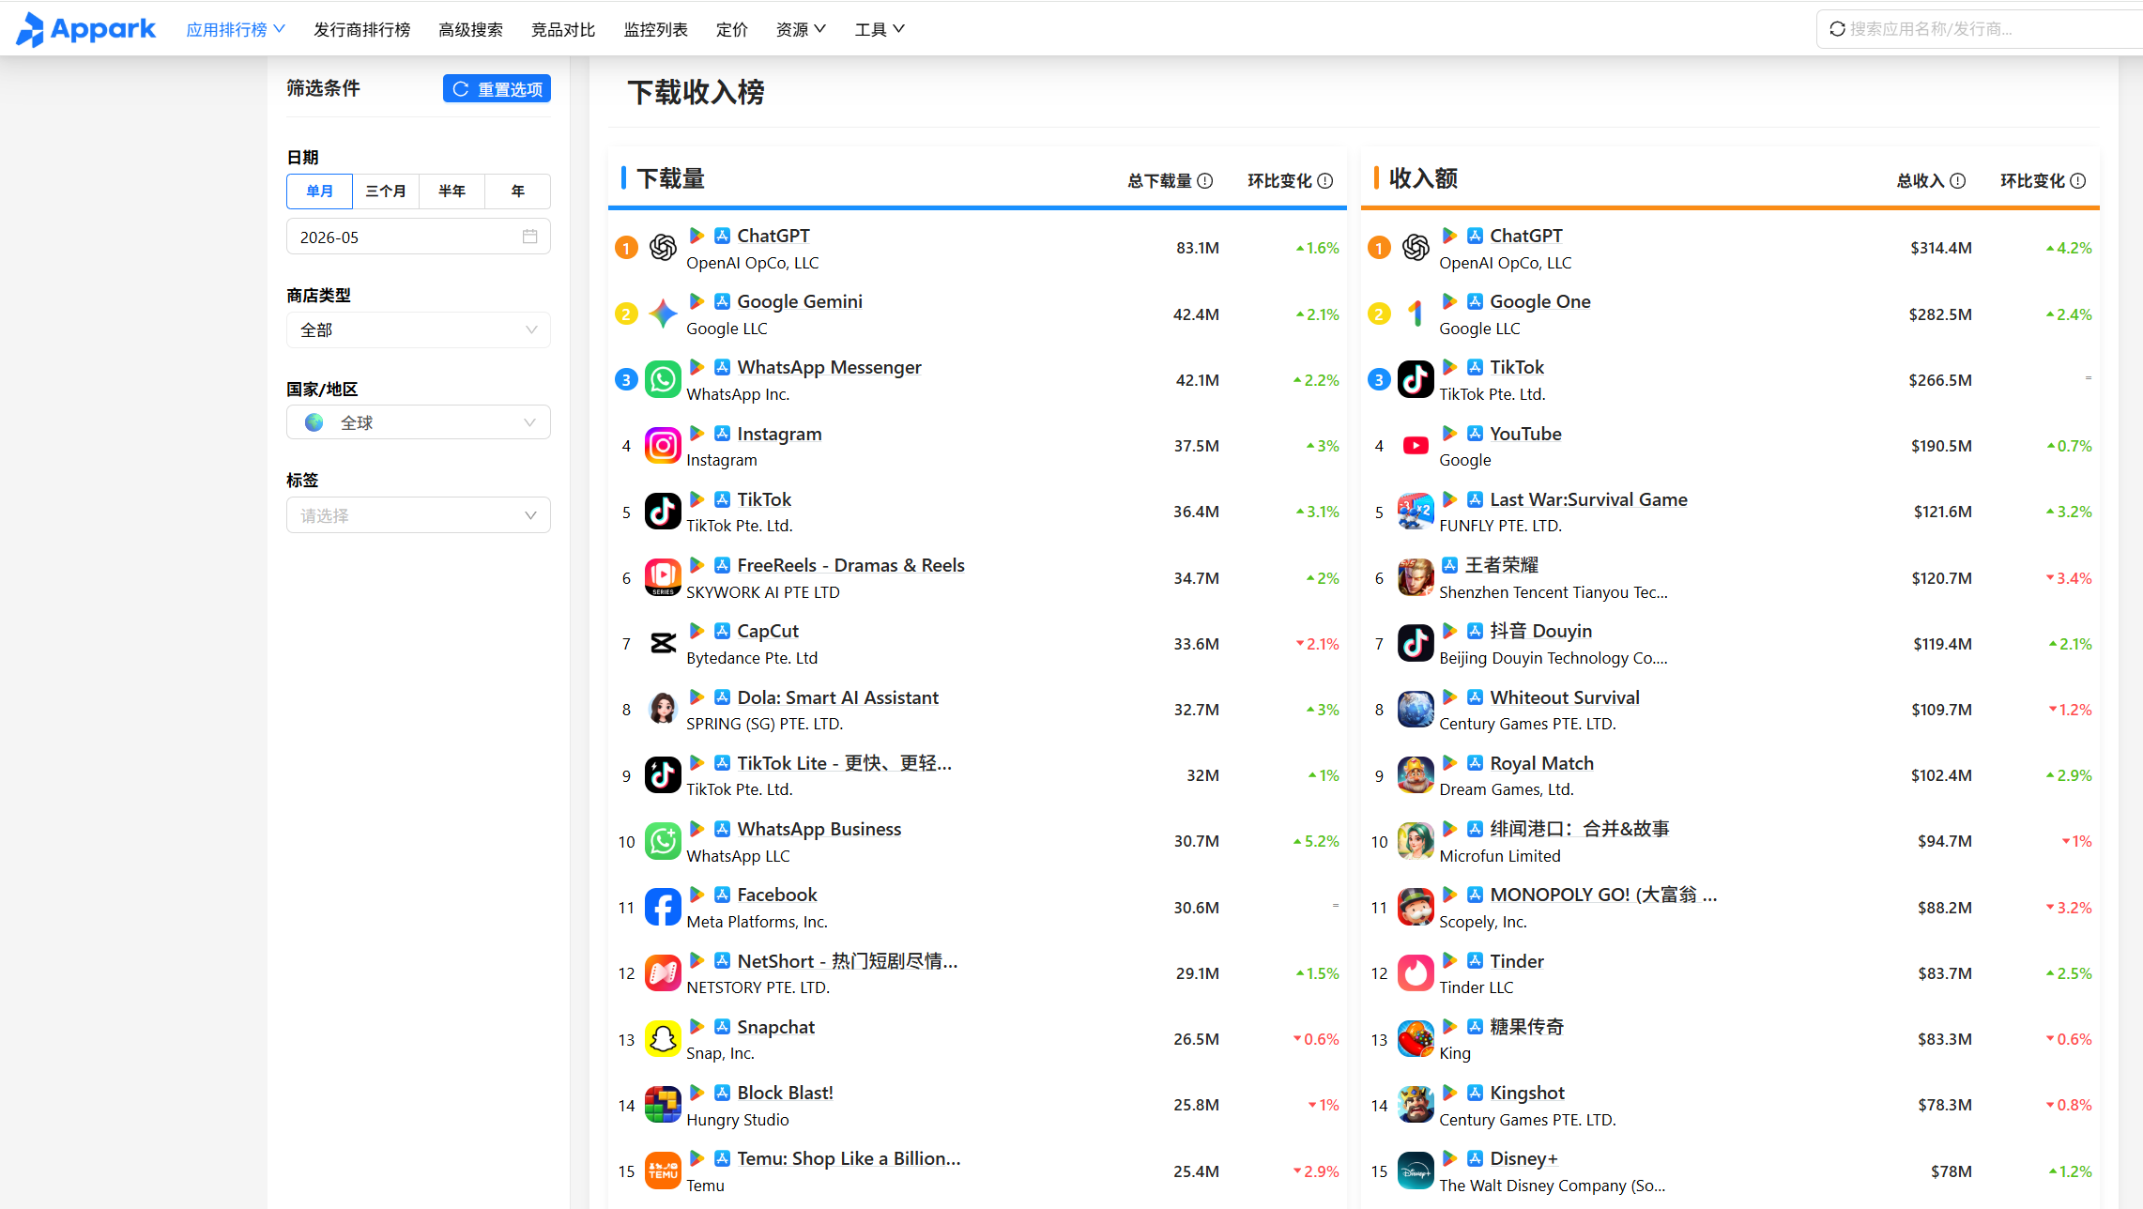
Task: Expand 应用排行榜 nav dropdown
Action: (x=236, y=30)
